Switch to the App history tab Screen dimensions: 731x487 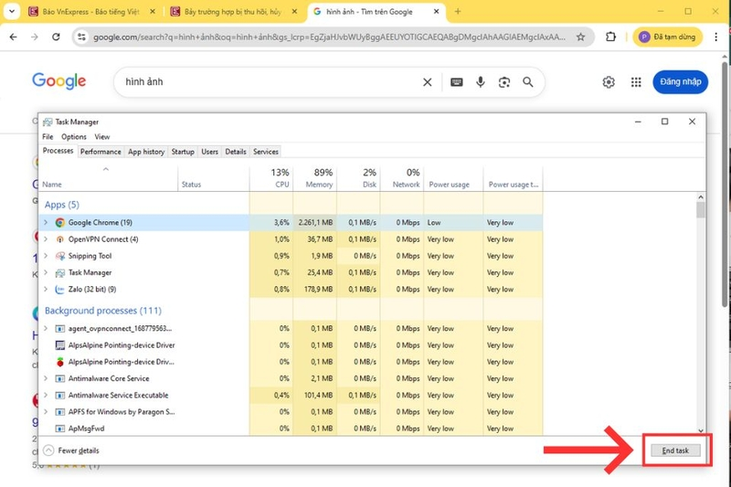click(146, 152)
